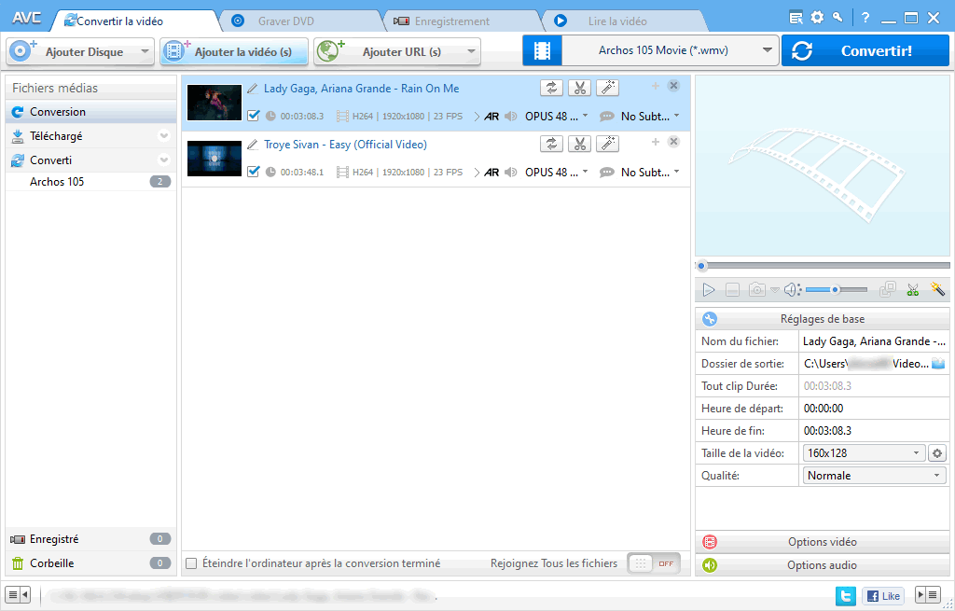Image resolution: width=955 pixels, height=611 pixels.
Task: Click Ajouter la vidéo (s) button
Action: (234, 51)
